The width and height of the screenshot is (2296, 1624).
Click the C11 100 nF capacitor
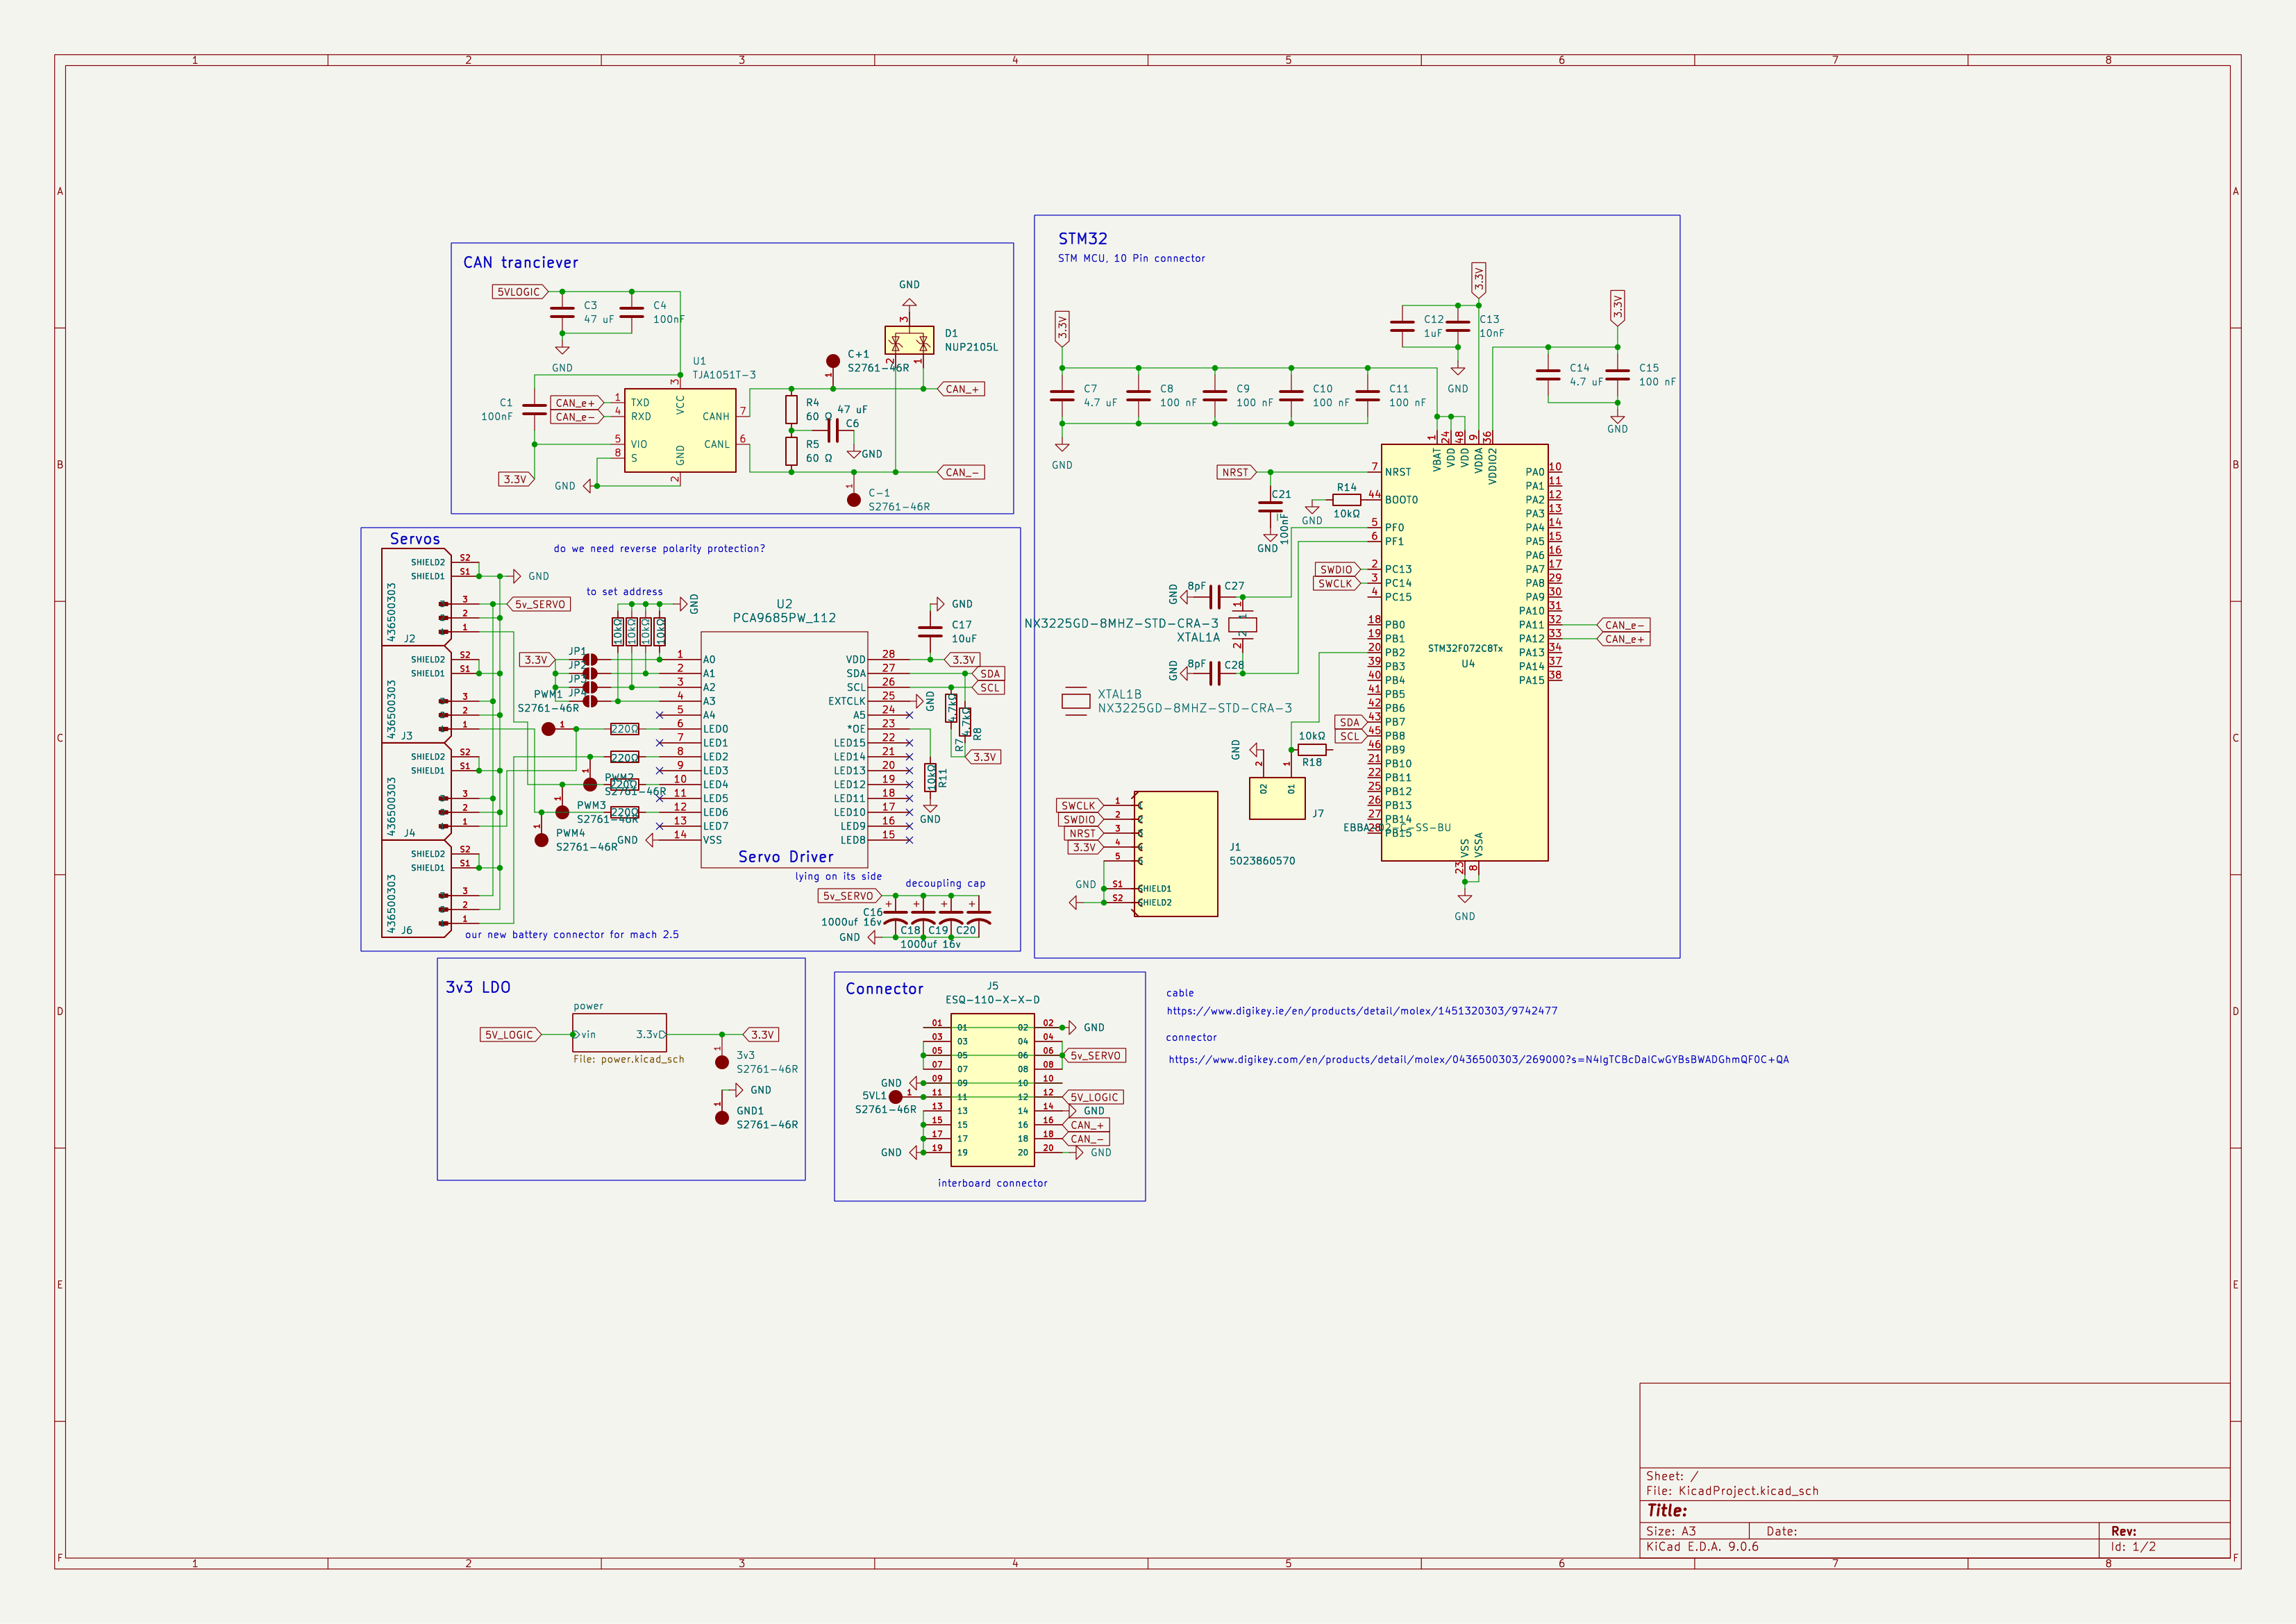(1368, 395)
